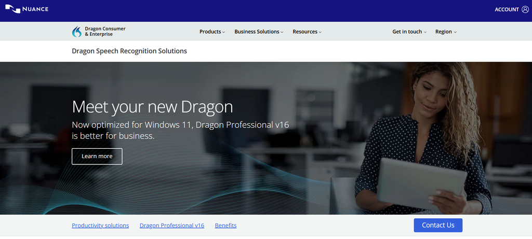Viewport: 532px width, 239px height.
Task: Select Dragon Speech Recognition Solutions heading
Action: [x=129, y=51]
